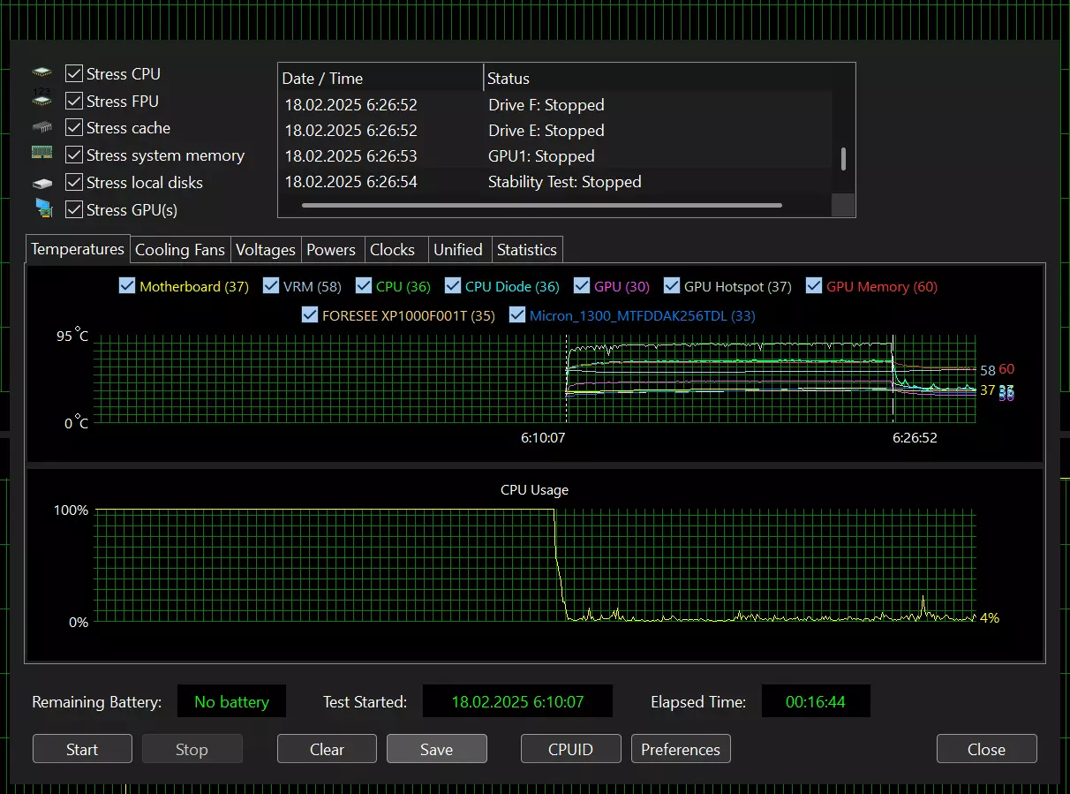Screen dimensions: 1070x794
Task: Click the Test Started value 18.02.2025 6:10:07
Action: coord(517,702)
